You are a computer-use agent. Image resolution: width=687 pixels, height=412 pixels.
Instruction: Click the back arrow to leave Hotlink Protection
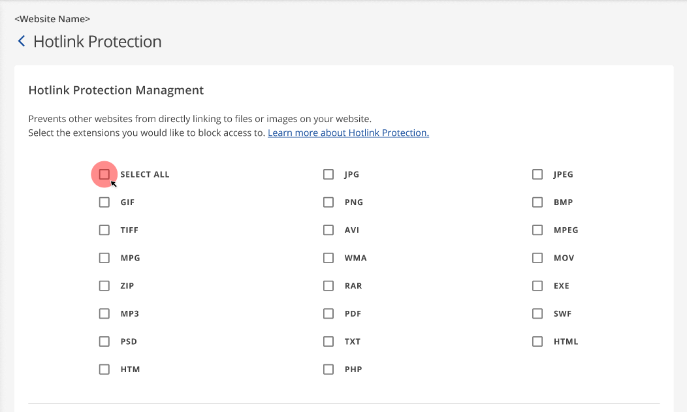[x=21, y=40]
